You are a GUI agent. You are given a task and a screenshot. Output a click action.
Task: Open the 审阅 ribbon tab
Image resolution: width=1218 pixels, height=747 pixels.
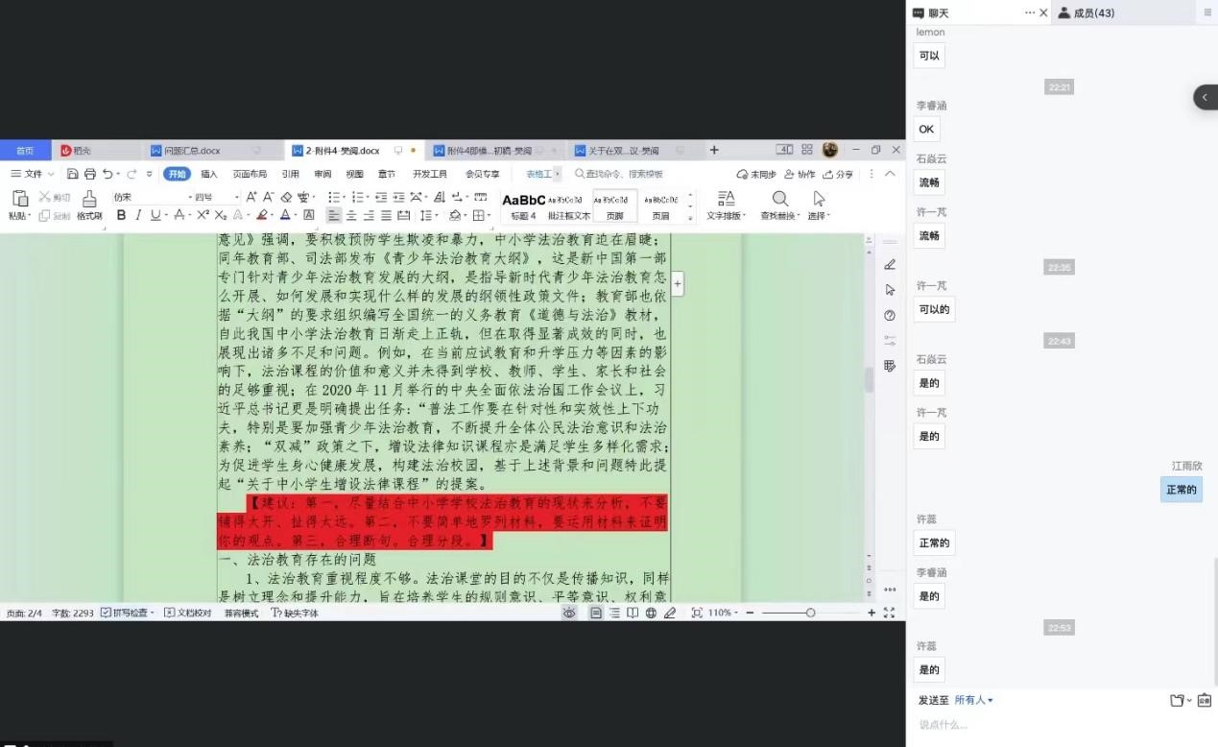[x=322, y=174]
